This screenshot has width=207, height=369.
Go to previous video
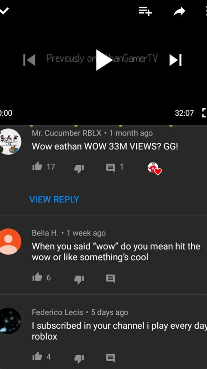coord(29,60)
